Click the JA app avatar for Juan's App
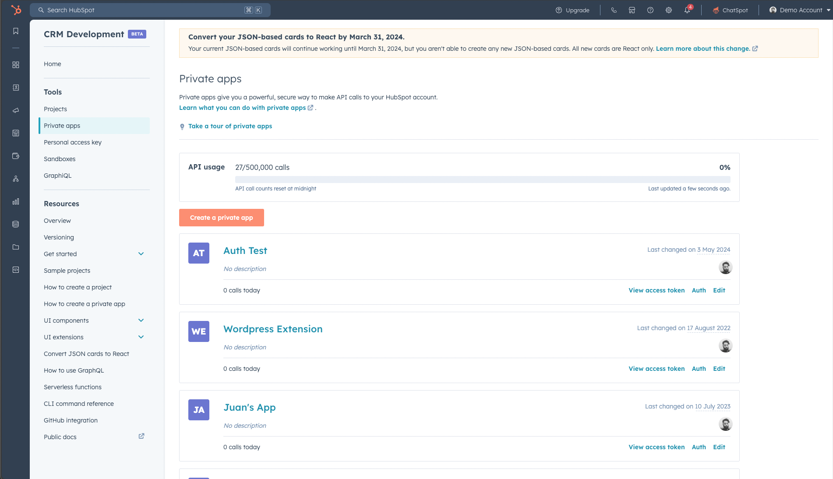Screen dimensions: 833x479 (199, 410)
